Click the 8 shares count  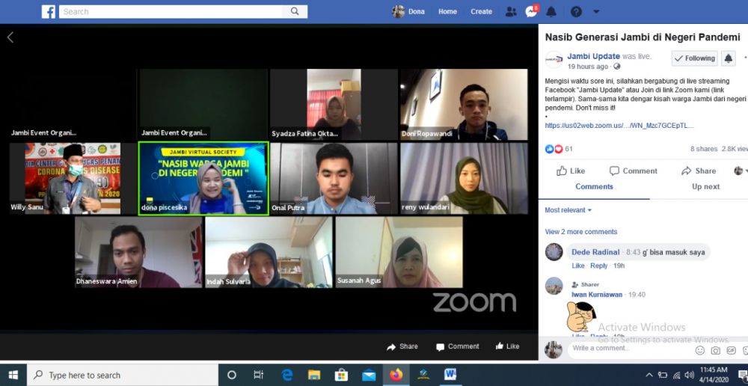(704, 149)
